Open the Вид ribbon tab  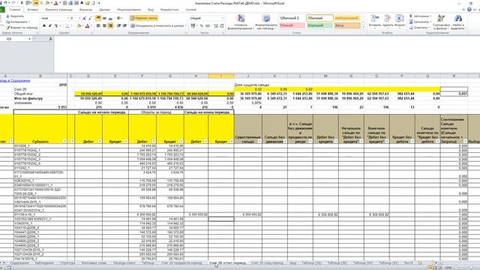[151, 10]
